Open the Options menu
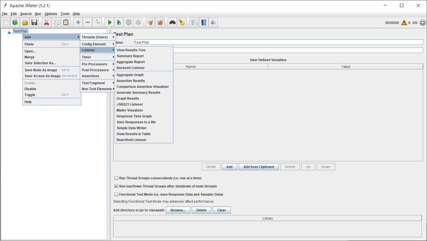The image size is (427, 241). point(51,14)
